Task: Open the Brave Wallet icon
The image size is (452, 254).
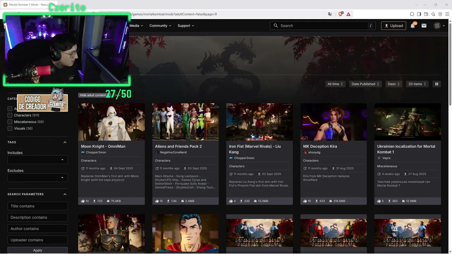Action: point(426,14)
